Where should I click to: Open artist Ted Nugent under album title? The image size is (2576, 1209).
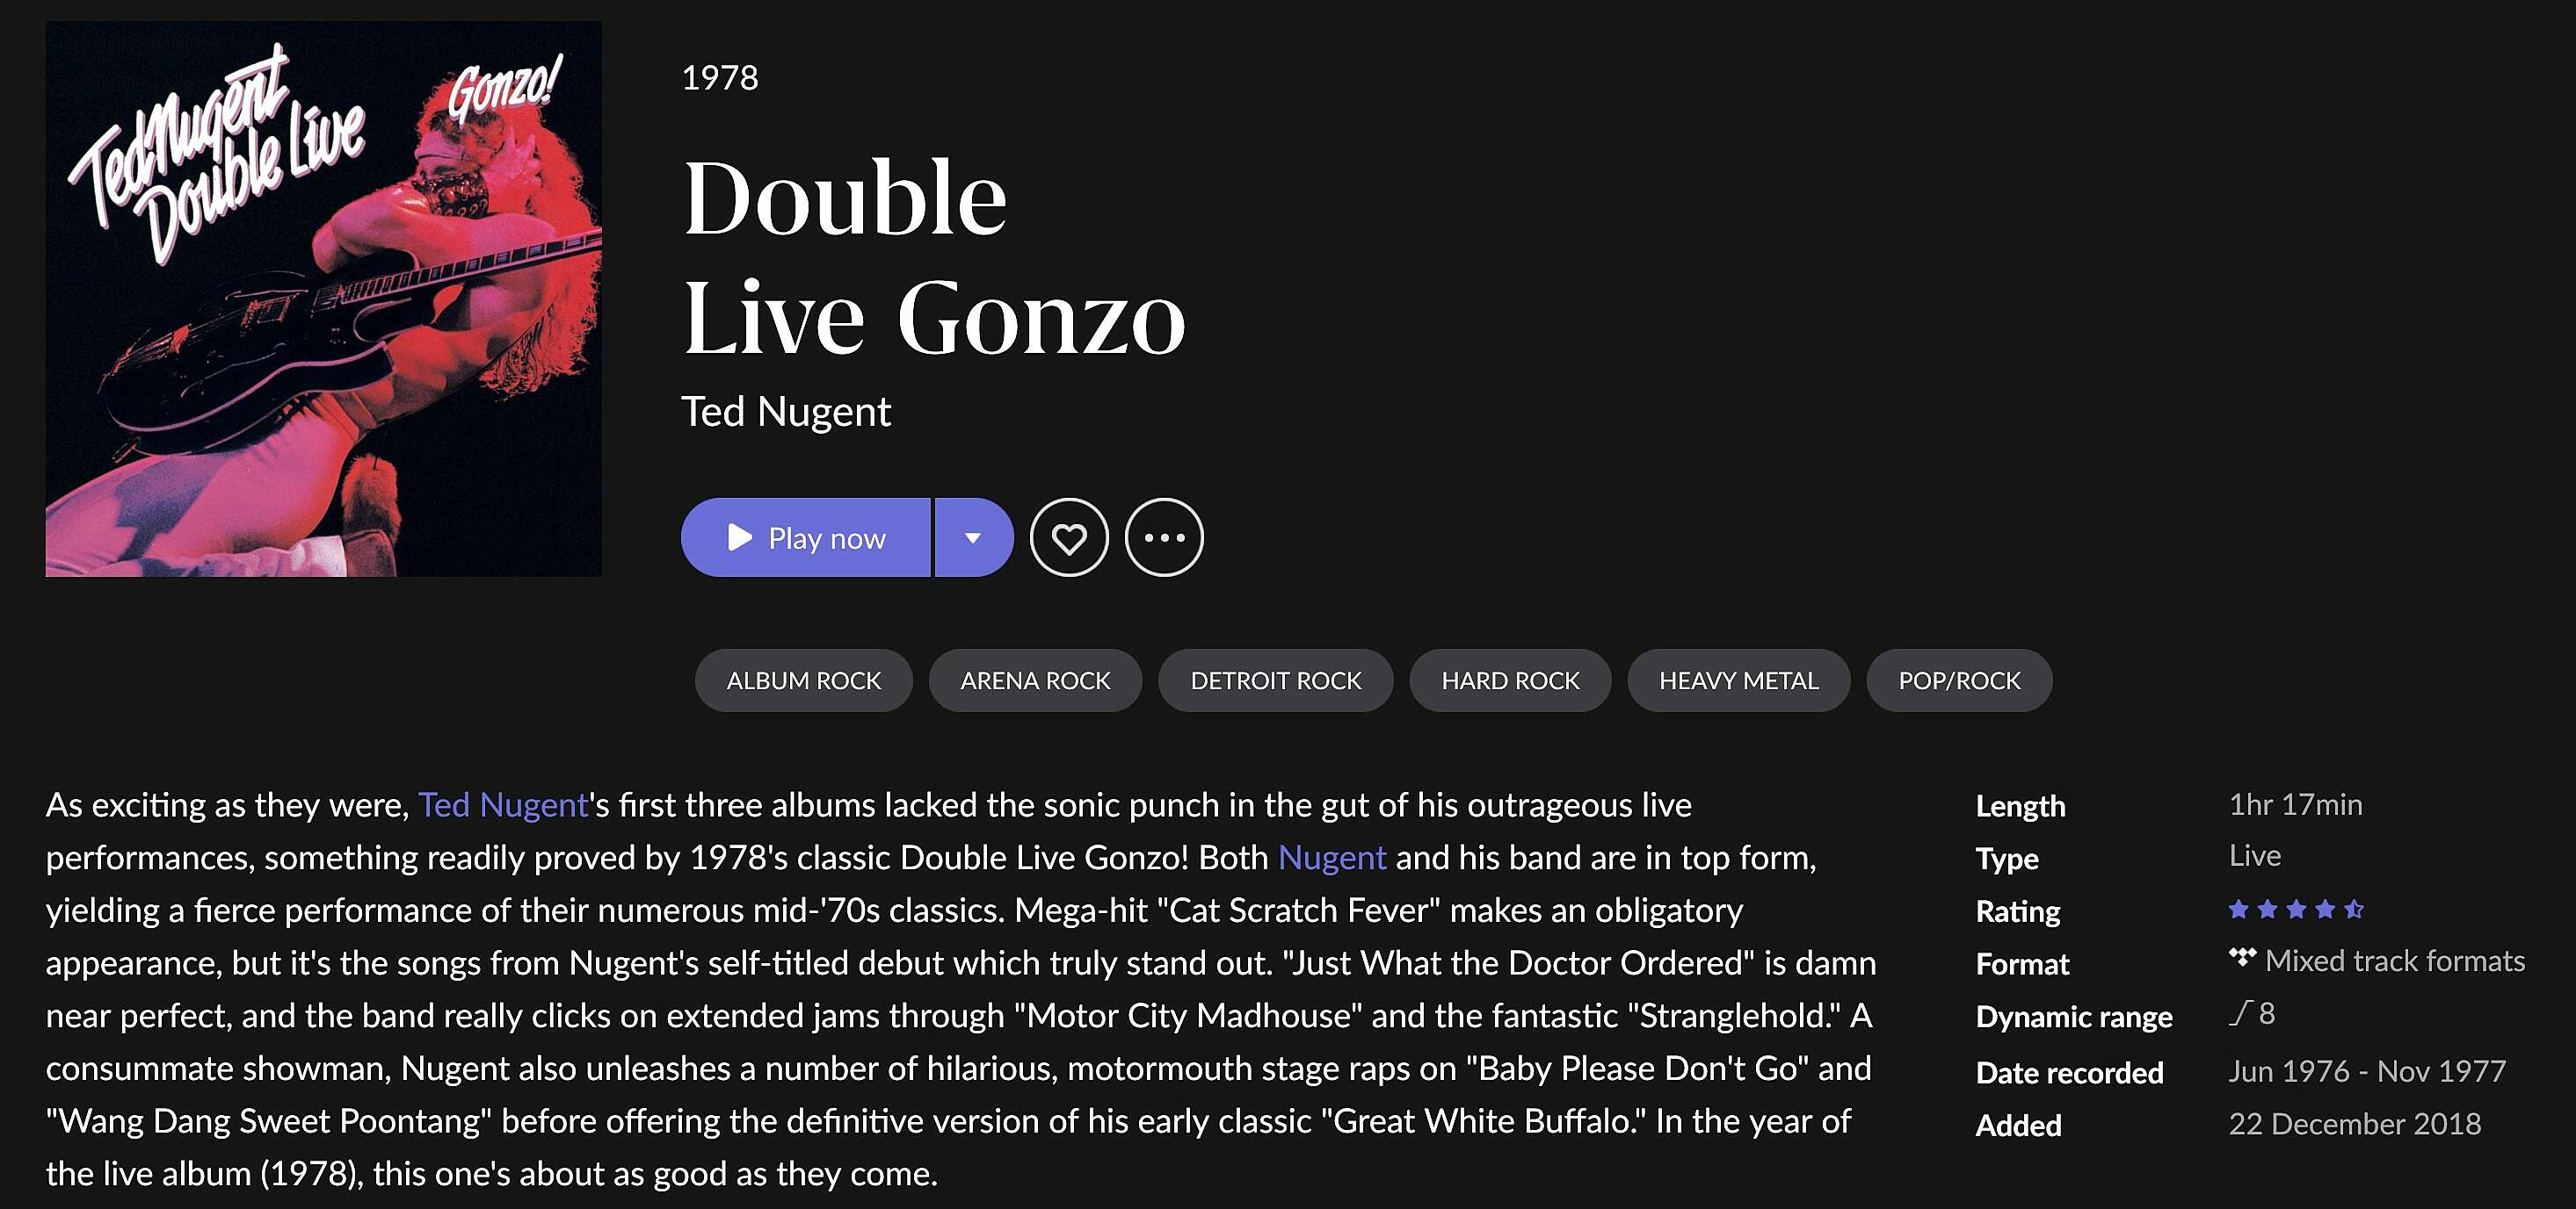(x=786, y=411)
